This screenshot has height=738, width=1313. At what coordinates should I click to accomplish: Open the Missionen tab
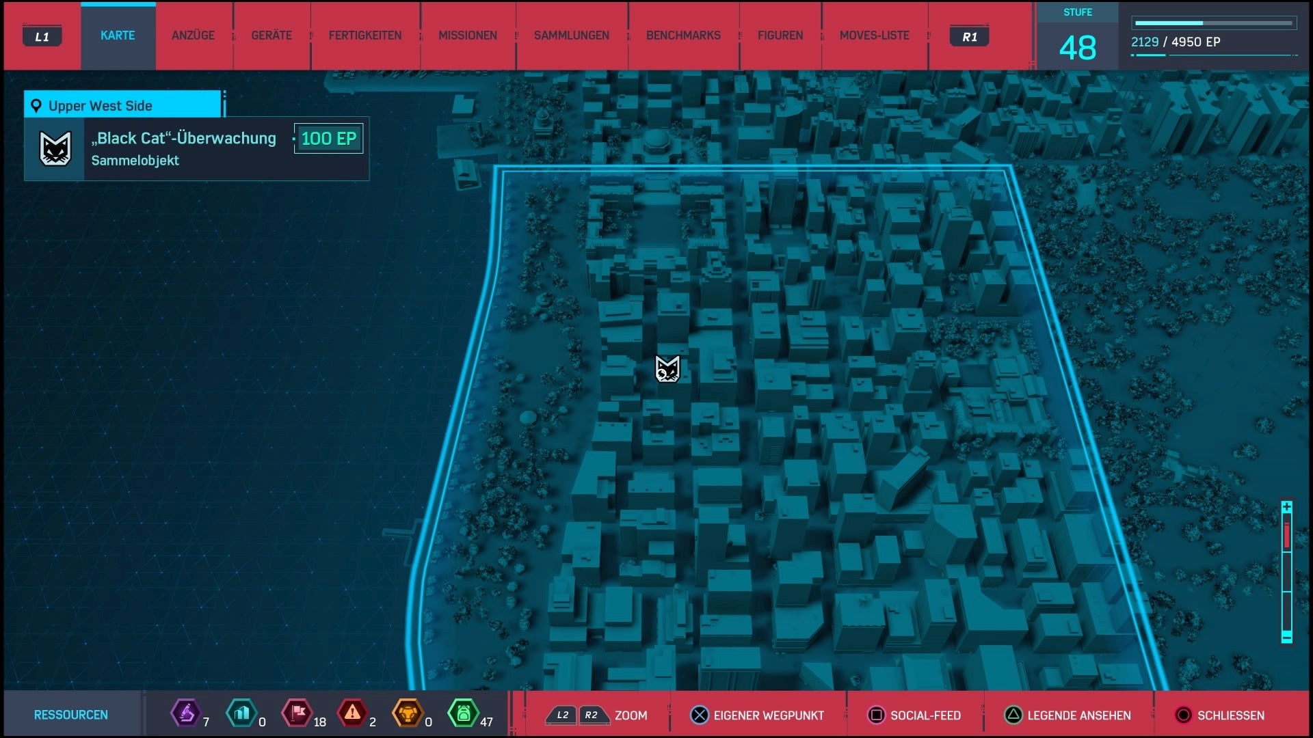click(468, 36)
